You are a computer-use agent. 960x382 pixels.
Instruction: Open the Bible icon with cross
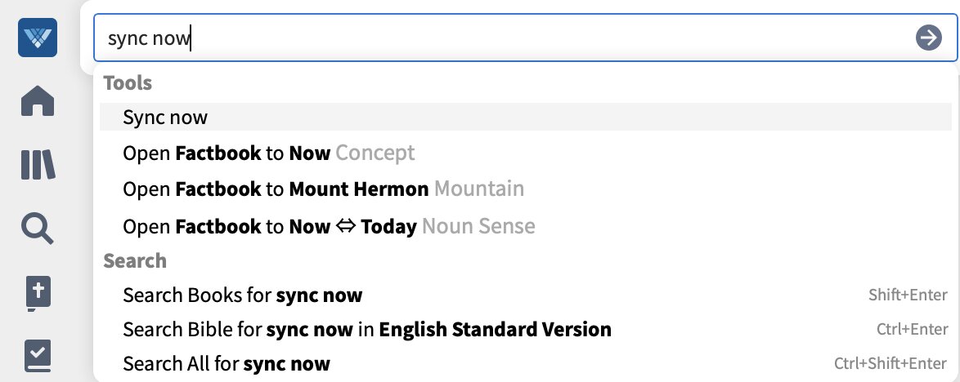[x=38, y=293]
